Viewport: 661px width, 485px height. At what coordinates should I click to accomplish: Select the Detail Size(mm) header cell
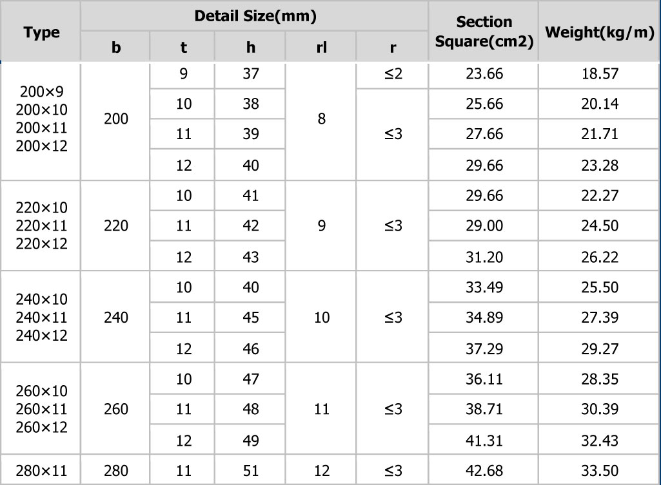[x=255, y=16]
